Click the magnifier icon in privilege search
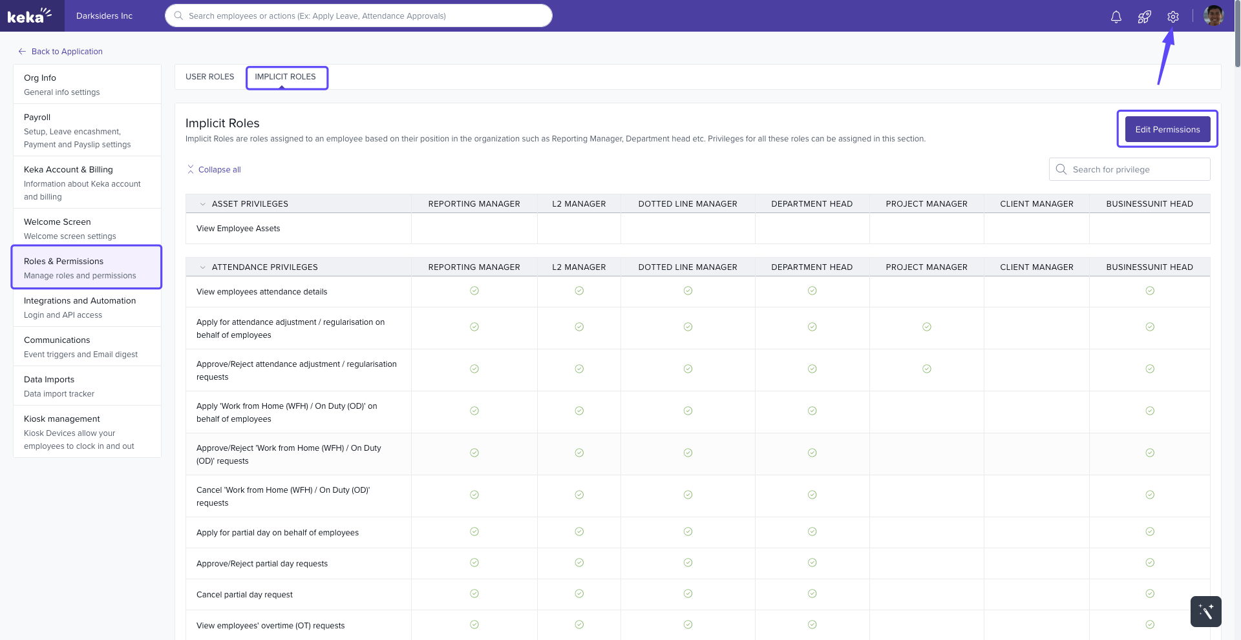 click(x=1061, y=169)
